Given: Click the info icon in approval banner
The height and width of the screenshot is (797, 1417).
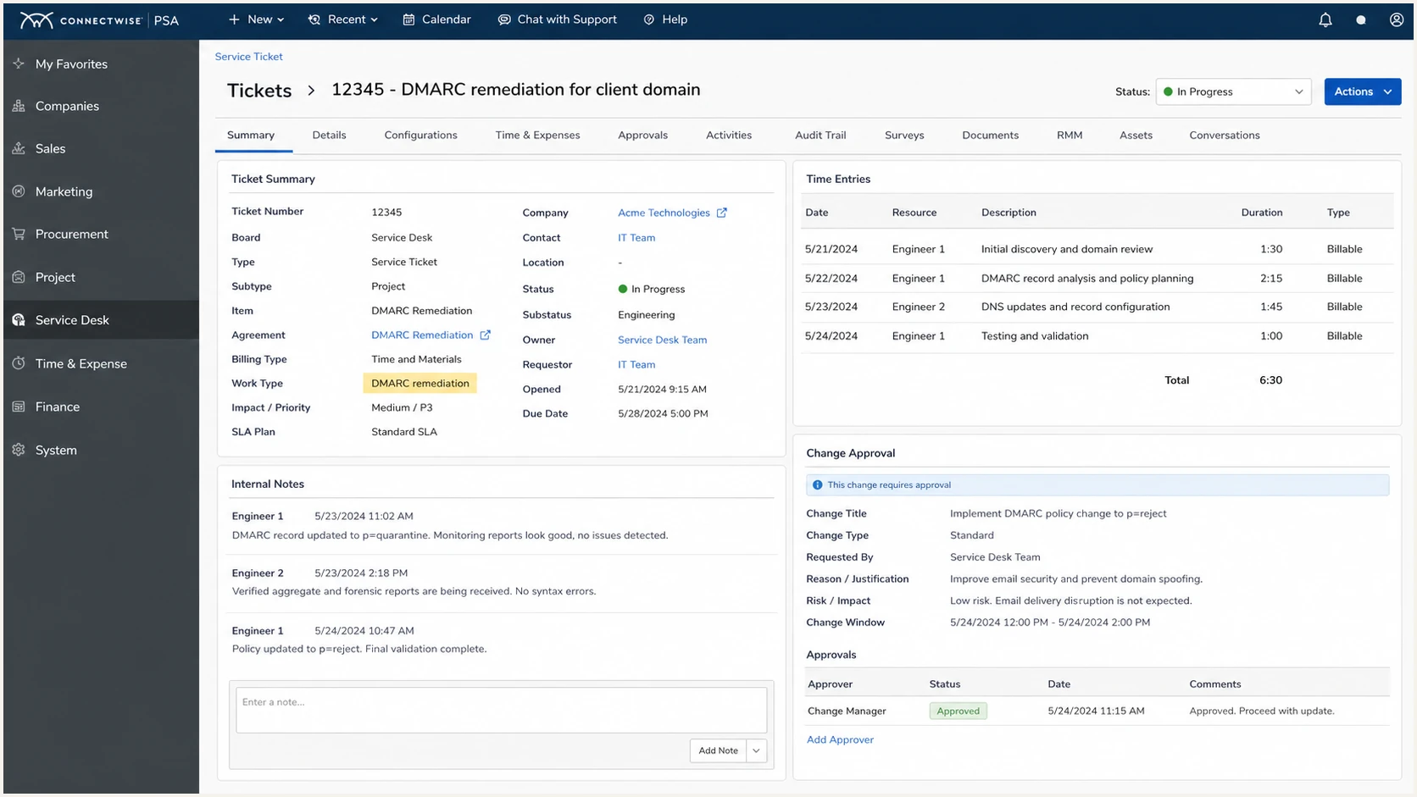Looking at the screenshot, I should pos(817,485).
